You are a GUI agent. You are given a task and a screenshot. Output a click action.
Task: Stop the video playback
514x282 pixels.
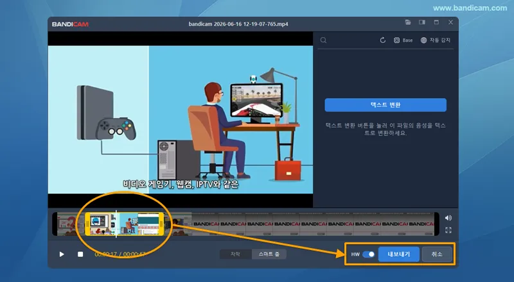[x=80, y=254]
